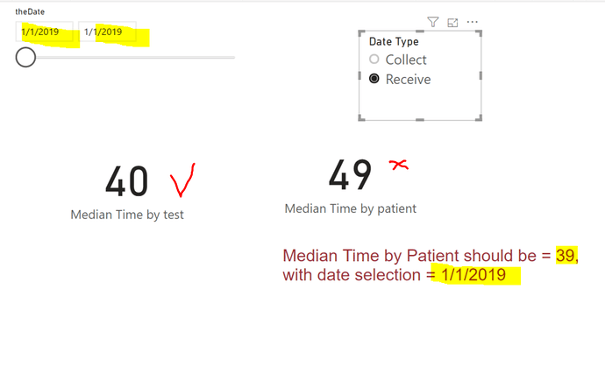Select the Receive radio button
Viewport: 605px width, 367px height.
[x=374, y=79]
